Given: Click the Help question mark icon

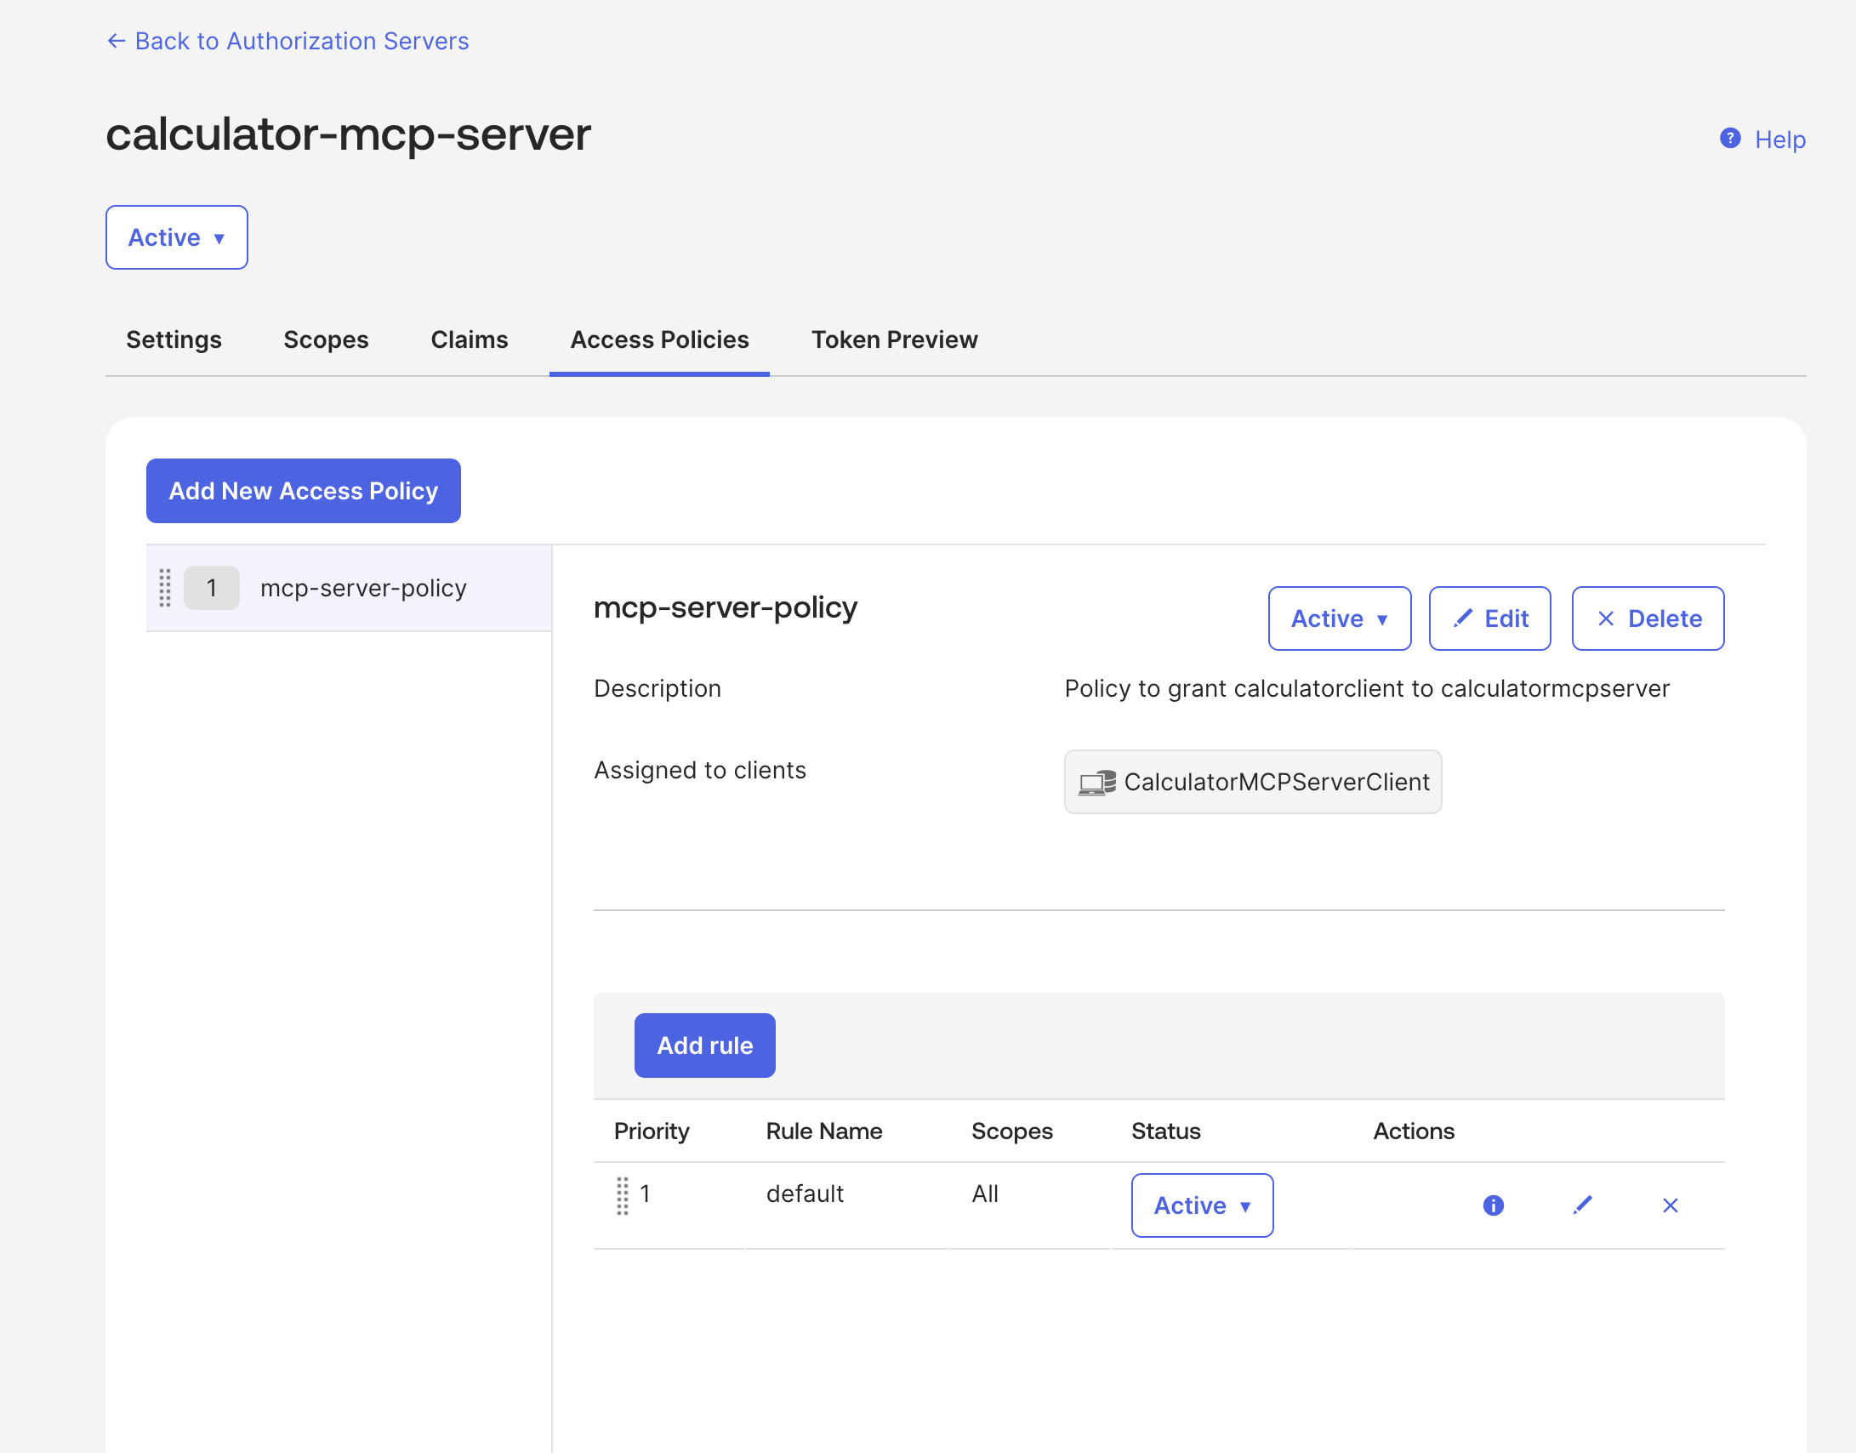Looking at the screenshot, I should [1730, 138].
